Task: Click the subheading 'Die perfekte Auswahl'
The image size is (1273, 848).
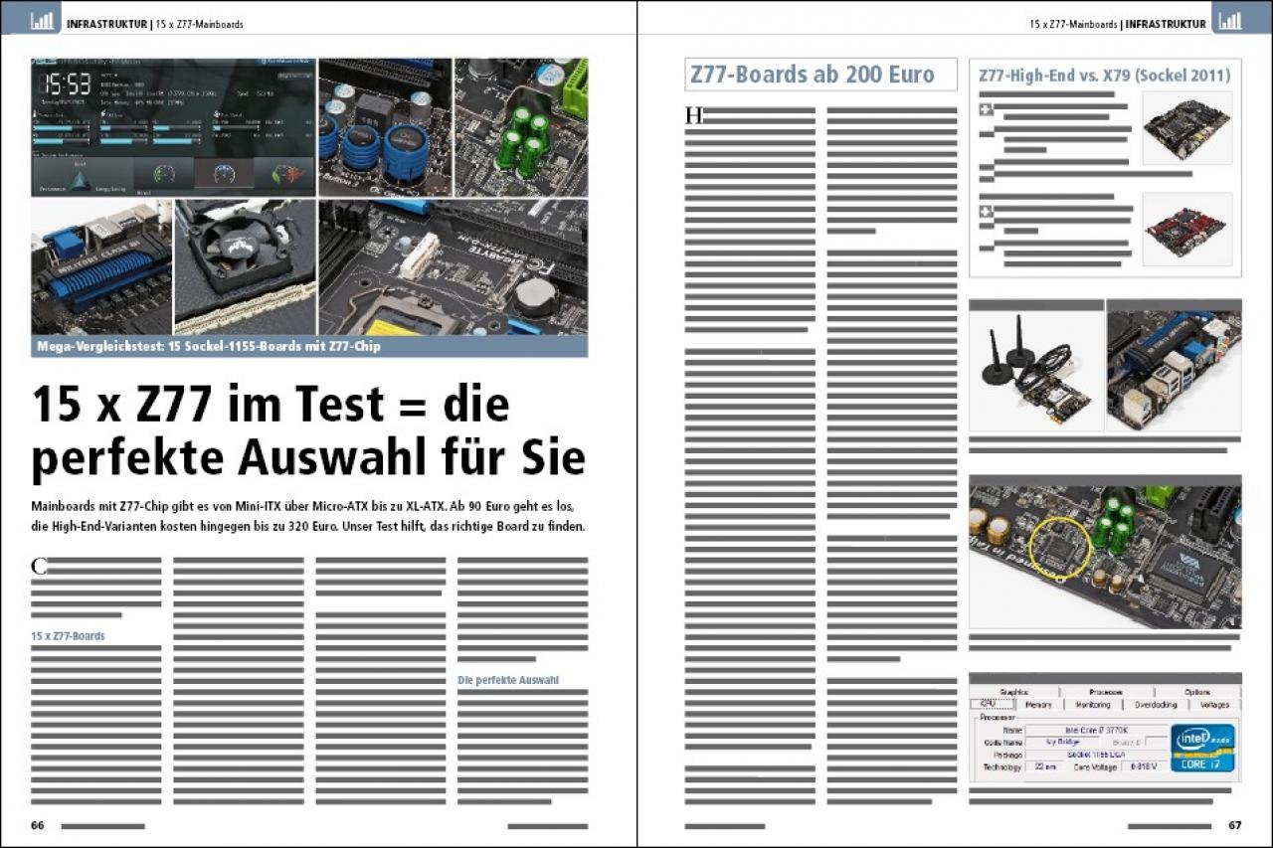Action: coord(508,681)
